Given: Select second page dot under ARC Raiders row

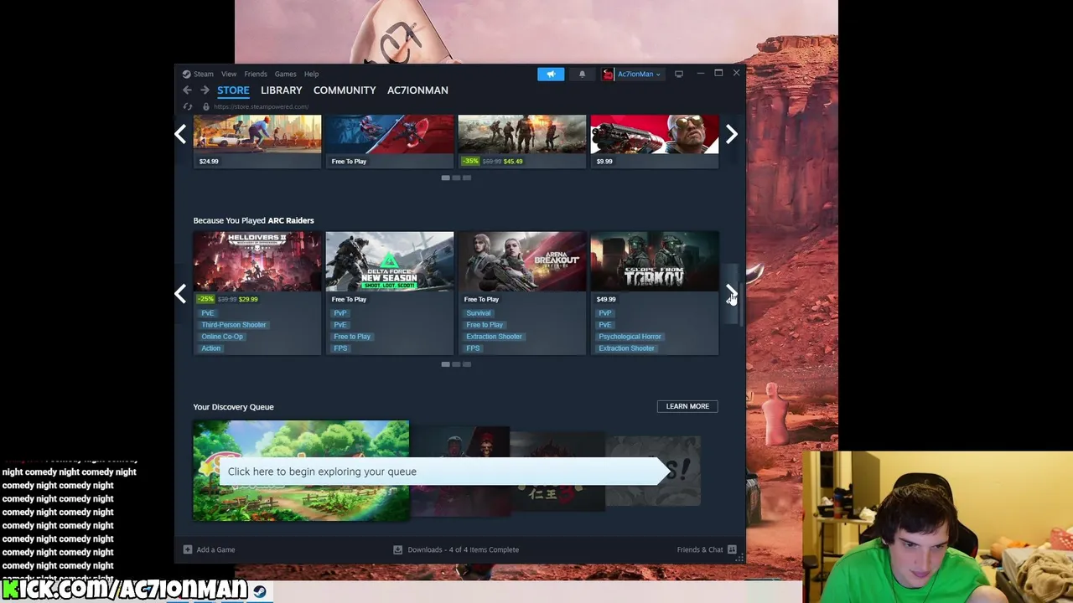Looking at the screenshot, I should pyautogui.click(x=456, y=364).
